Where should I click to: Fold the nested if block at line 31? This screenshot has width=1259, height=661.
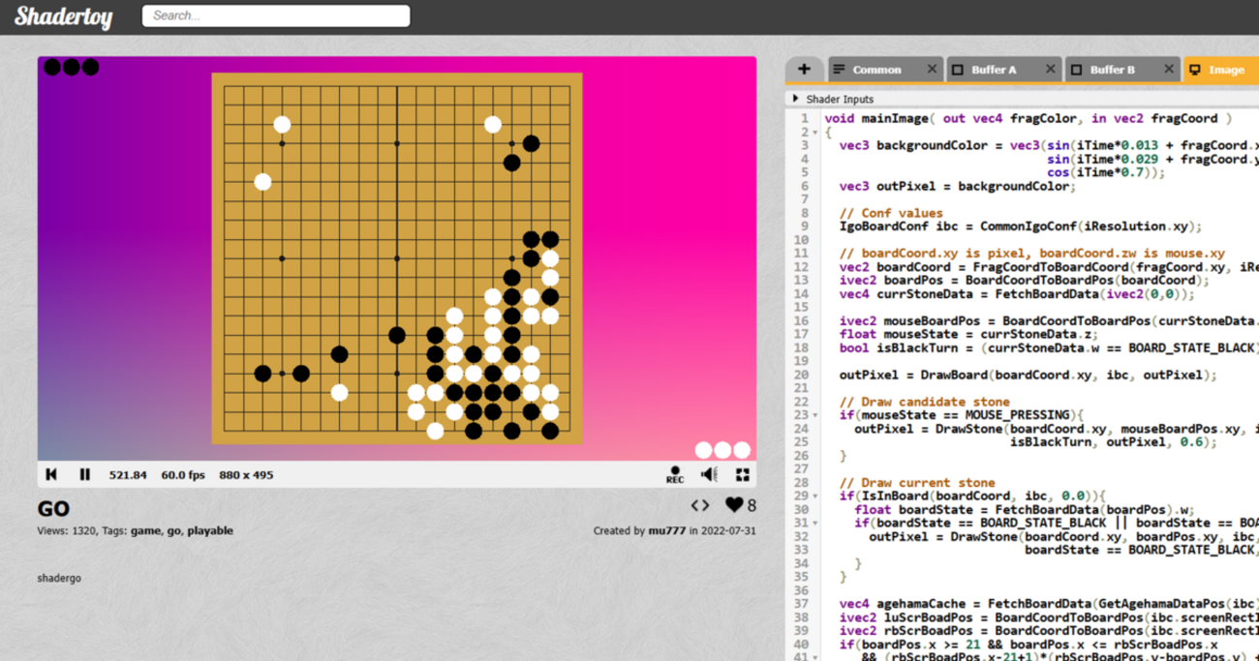coord(815,524)
